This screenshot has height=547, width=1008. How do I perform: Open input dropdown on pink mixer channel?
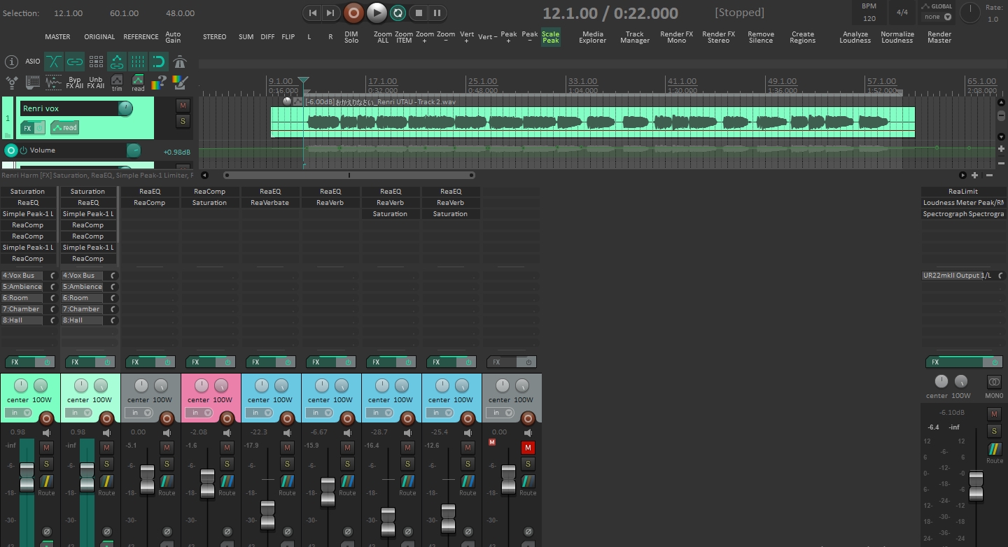pos(199,413)
